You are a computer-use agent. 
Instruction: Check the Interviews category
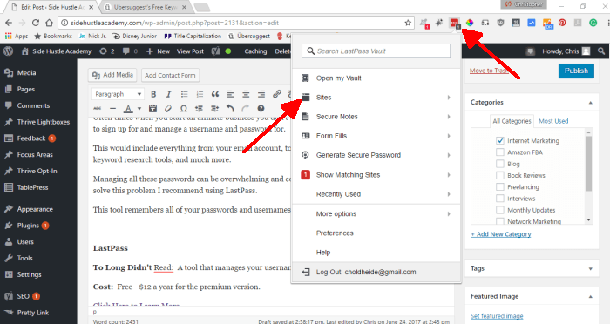500,199
